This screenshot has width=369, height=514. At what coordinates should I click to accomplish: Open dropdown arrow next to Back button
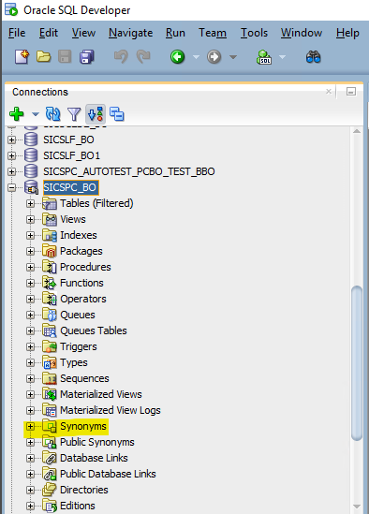pos(196,57)
